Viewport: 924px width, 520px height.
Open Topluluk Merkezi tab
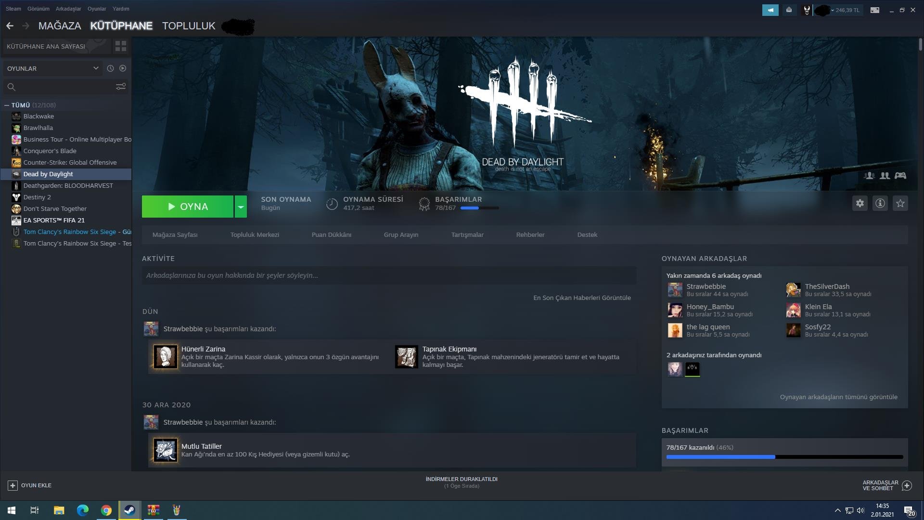pos(255,234)
